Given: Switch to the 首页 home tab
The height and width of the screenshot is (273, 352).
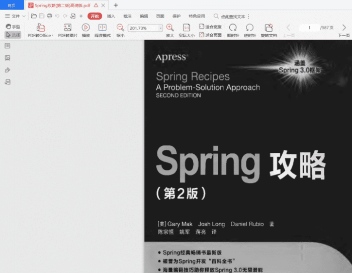Looking at the screenshot, I should pyautogui.click(x=12, y=5).
